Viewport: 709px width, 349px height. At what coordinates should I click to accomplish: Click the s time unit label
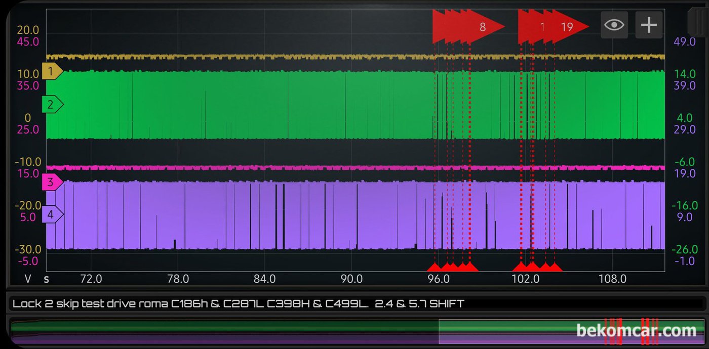tap(47, 279)
